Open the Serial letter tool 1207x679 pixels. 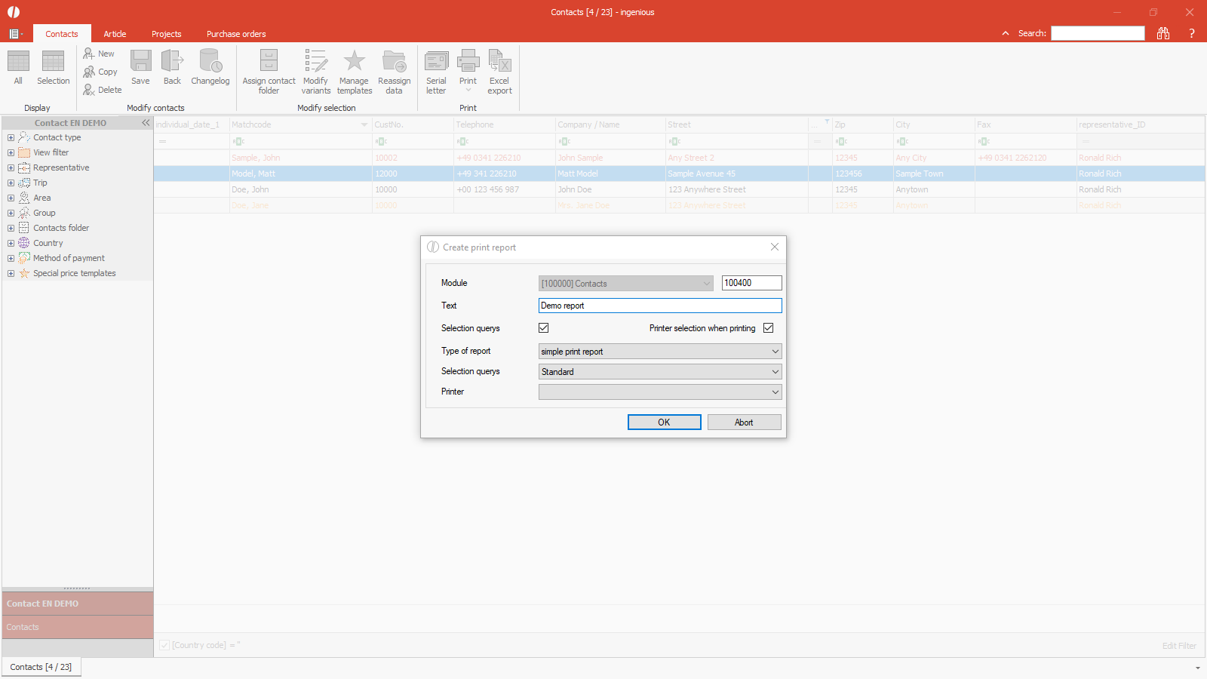[436, 62]
